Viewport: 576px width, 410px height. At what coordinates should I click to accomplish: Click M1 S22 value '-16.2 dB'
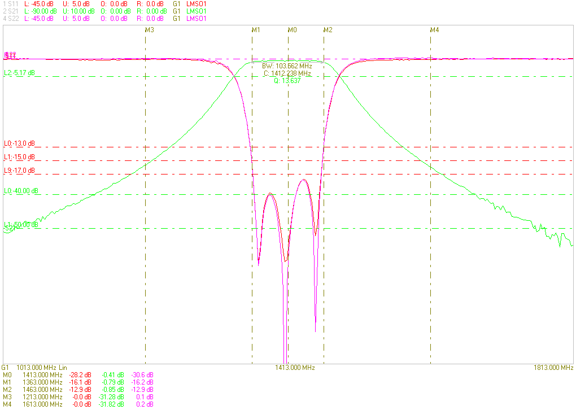coord(142,382)
